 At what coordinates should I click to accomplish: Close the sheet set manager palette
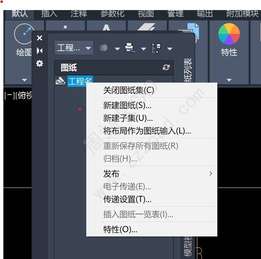click(40, 38)
